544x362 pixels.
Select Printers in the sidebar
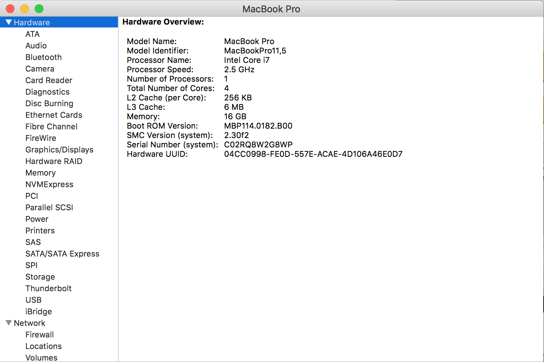pyautogui.click(x=40, y=230)
